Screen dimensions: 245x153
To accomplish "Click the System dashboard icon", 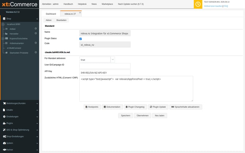I will click(4, 143).
